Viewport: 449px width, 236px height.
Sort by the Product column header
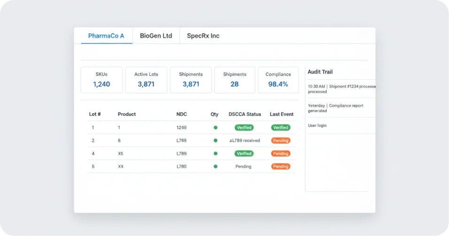[x=127, y=114]
